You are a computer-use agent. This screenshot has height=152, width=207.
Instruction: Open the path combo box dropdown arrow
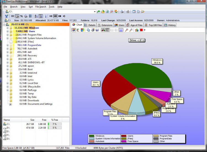pyautogui.click(x=95, y=12)
